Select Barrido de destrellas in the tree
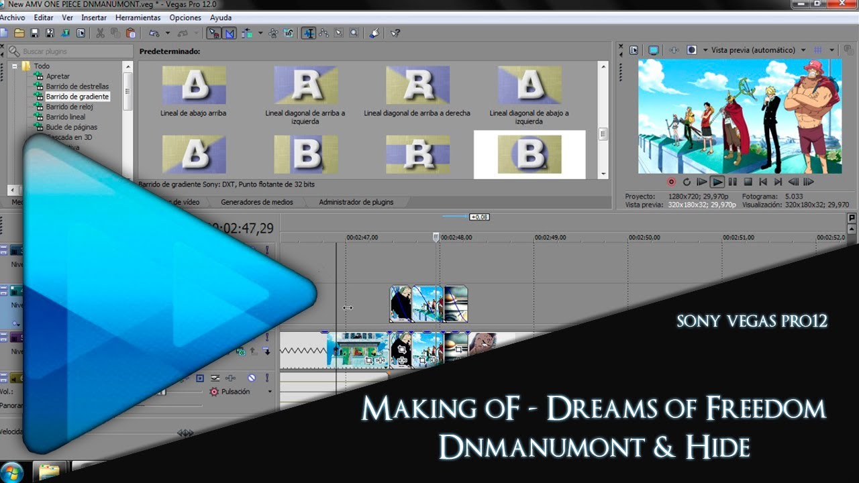Viewport: 859px width, 483px height. pyautogui.click(x=77, y=87)
